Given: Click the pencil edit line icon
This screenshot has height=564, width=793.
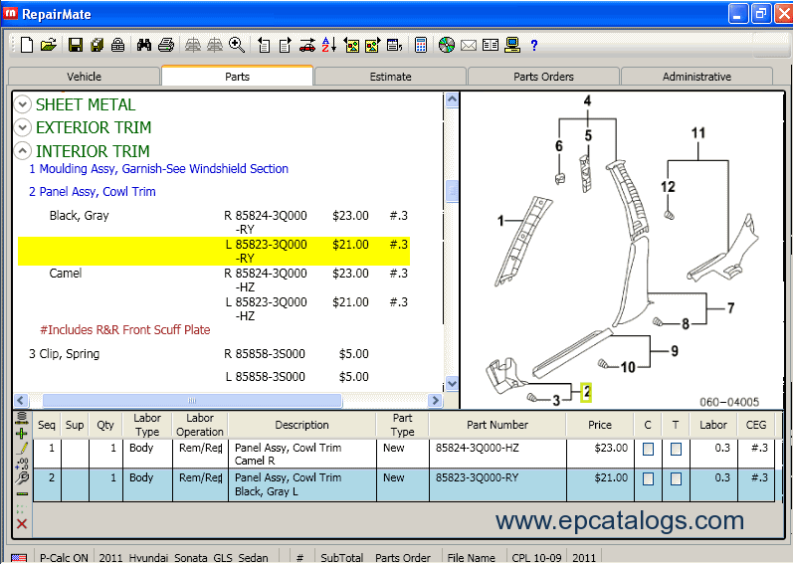Looking at the screenshot, I should [x=22, y=448].
